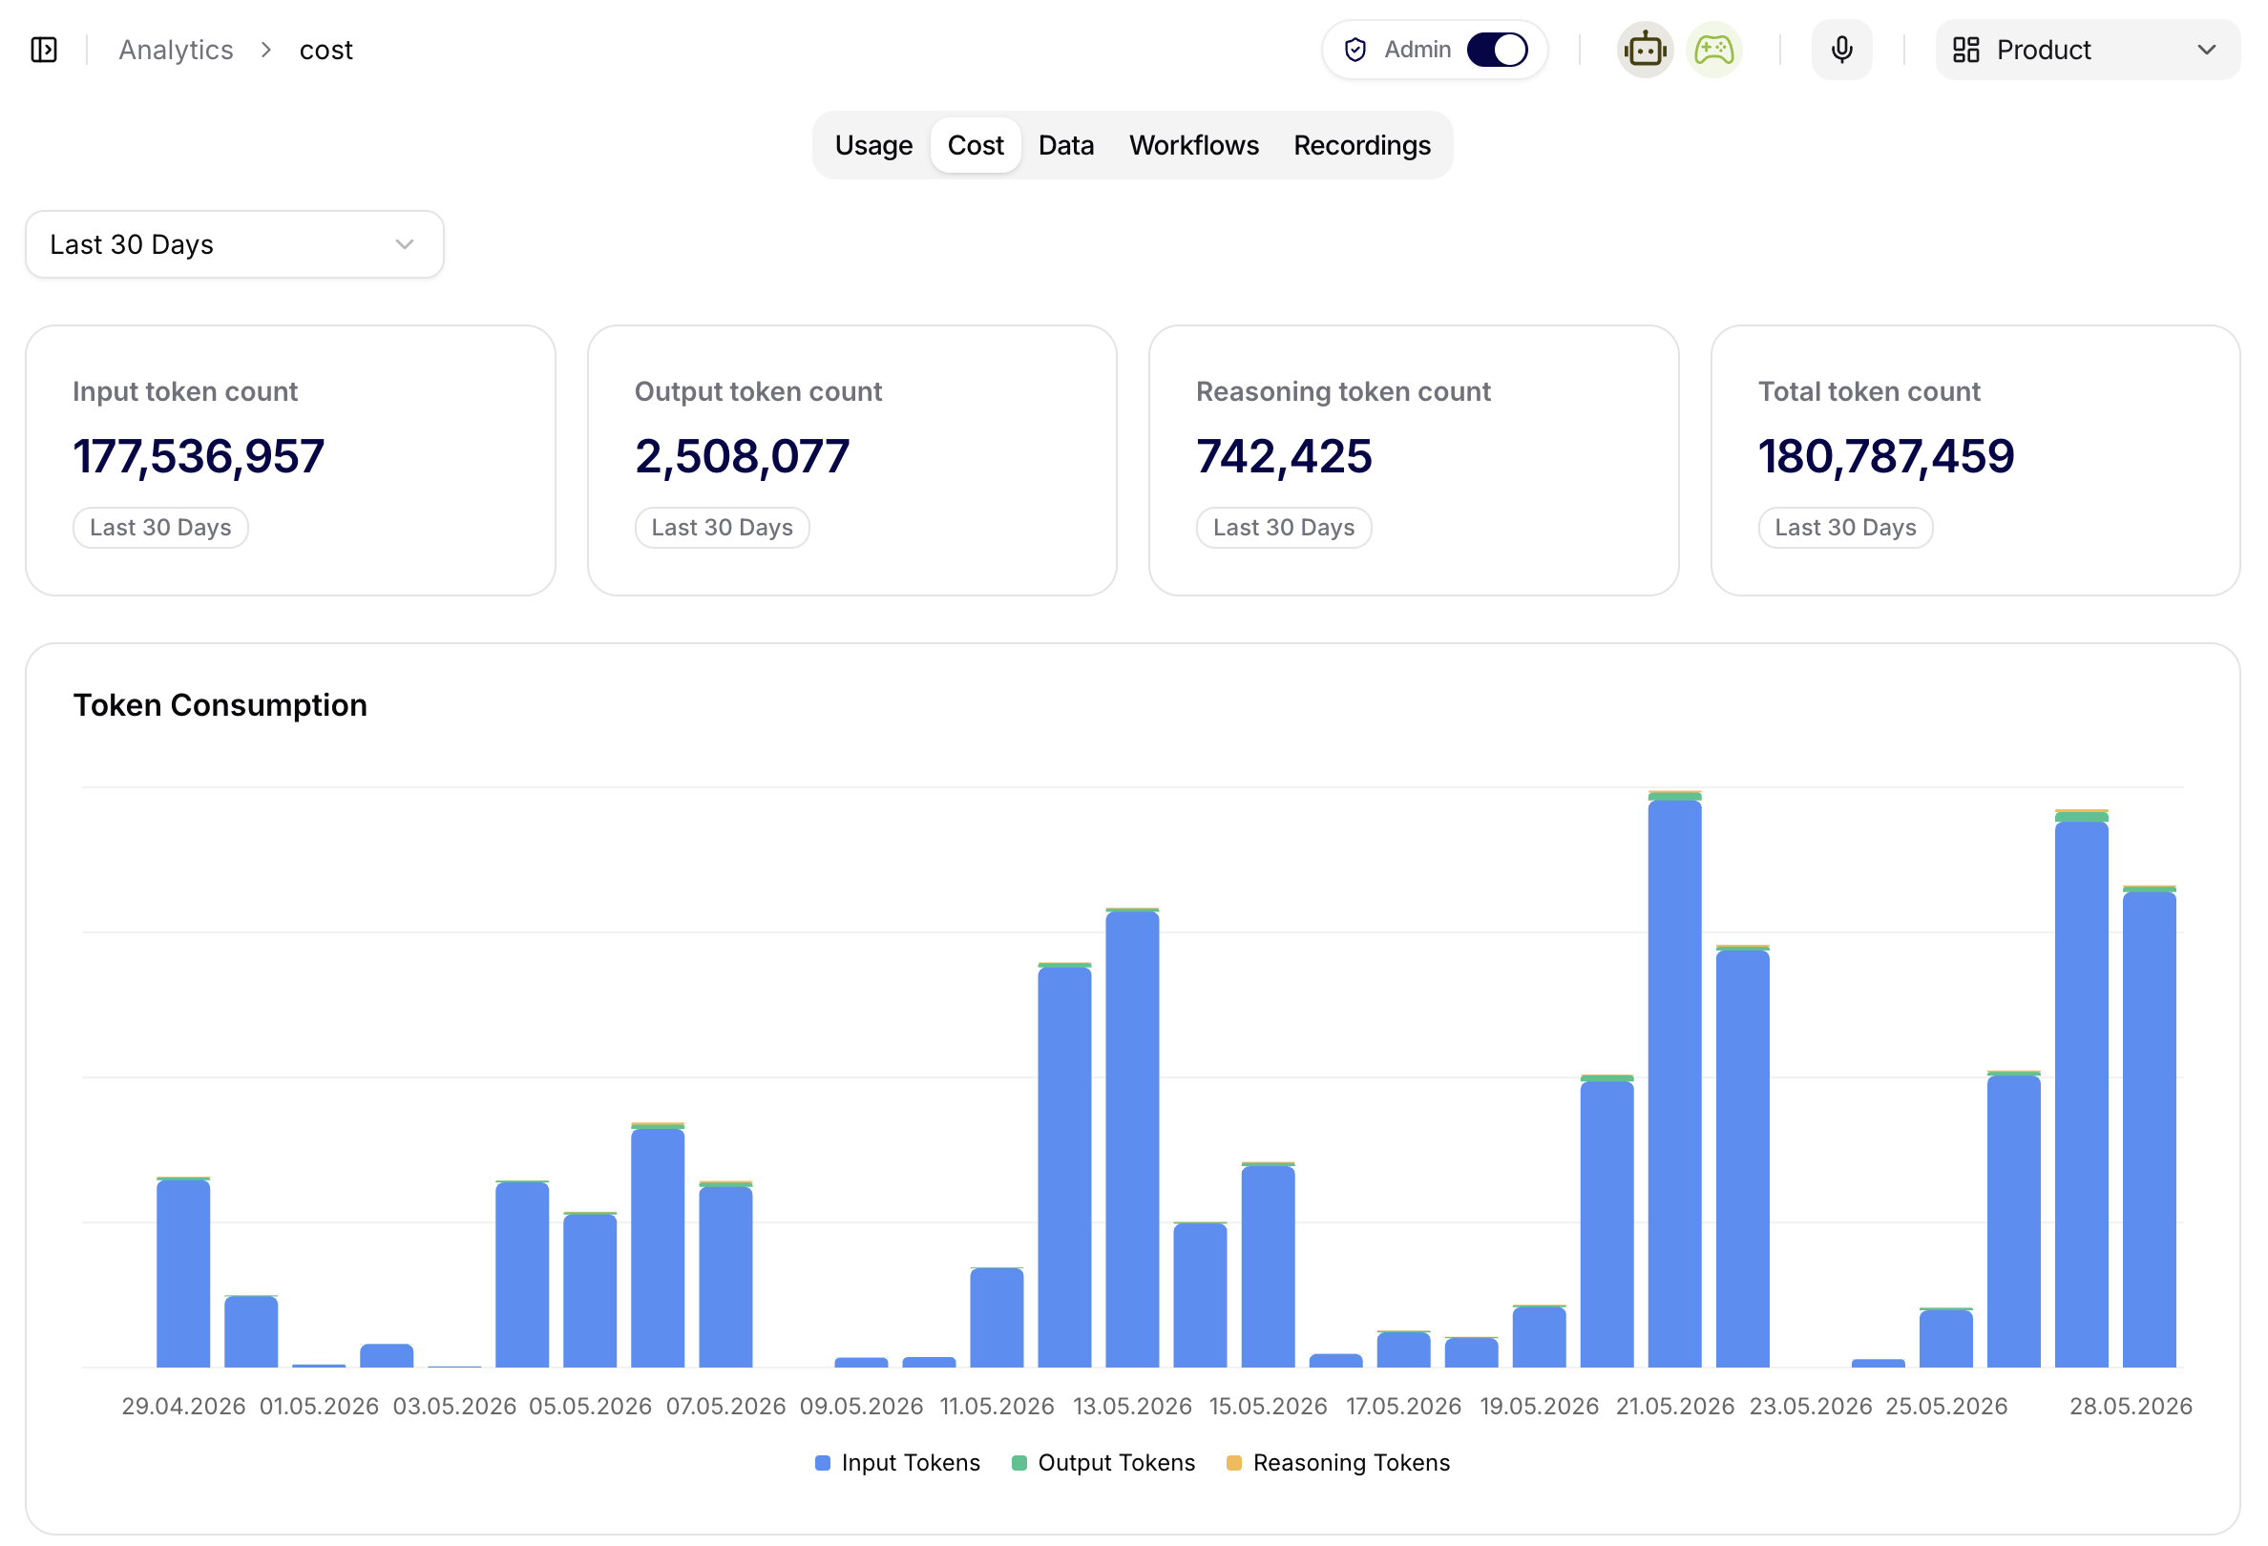
Task: Activate the microphone button
Action: [1841, 50]
